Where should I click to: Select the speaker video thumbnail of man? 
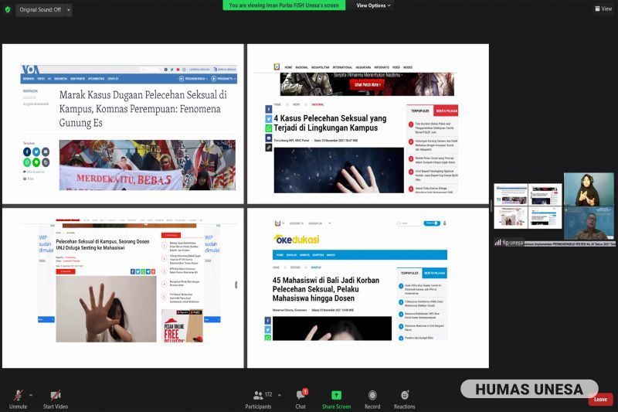click(589, 223)
